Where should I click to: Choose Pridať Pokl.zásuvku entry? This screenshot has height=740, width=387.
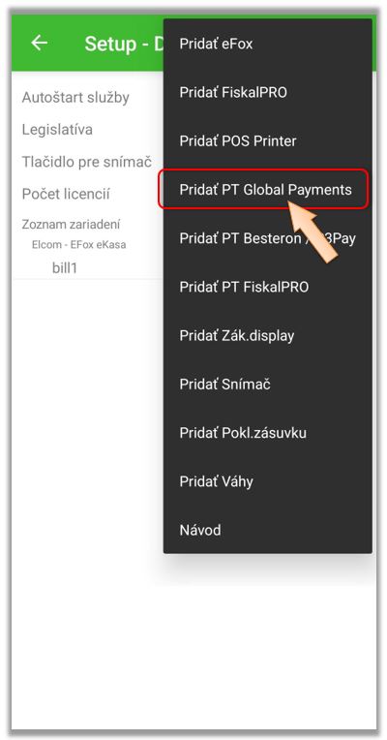point(268,433)
